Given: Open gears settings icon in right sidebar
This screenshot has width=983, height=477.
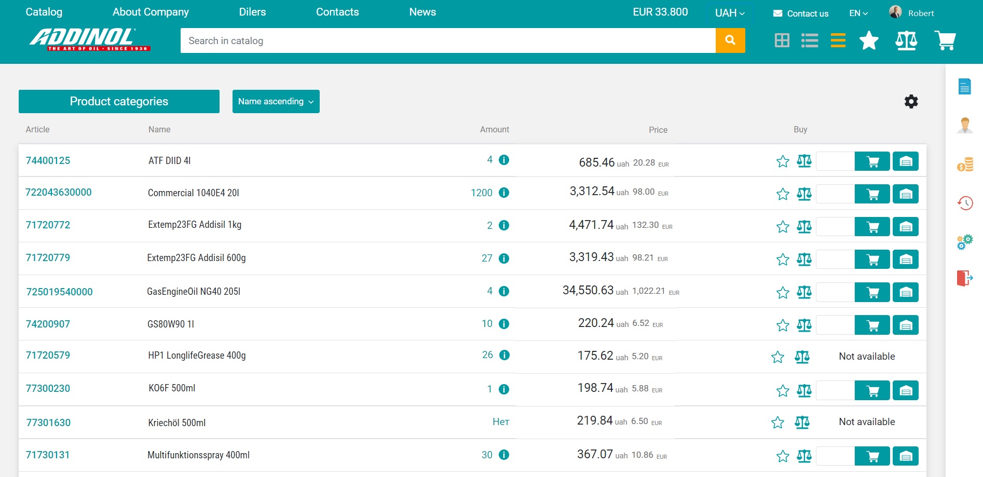Looking at the screenshot, I should (965, 242).
